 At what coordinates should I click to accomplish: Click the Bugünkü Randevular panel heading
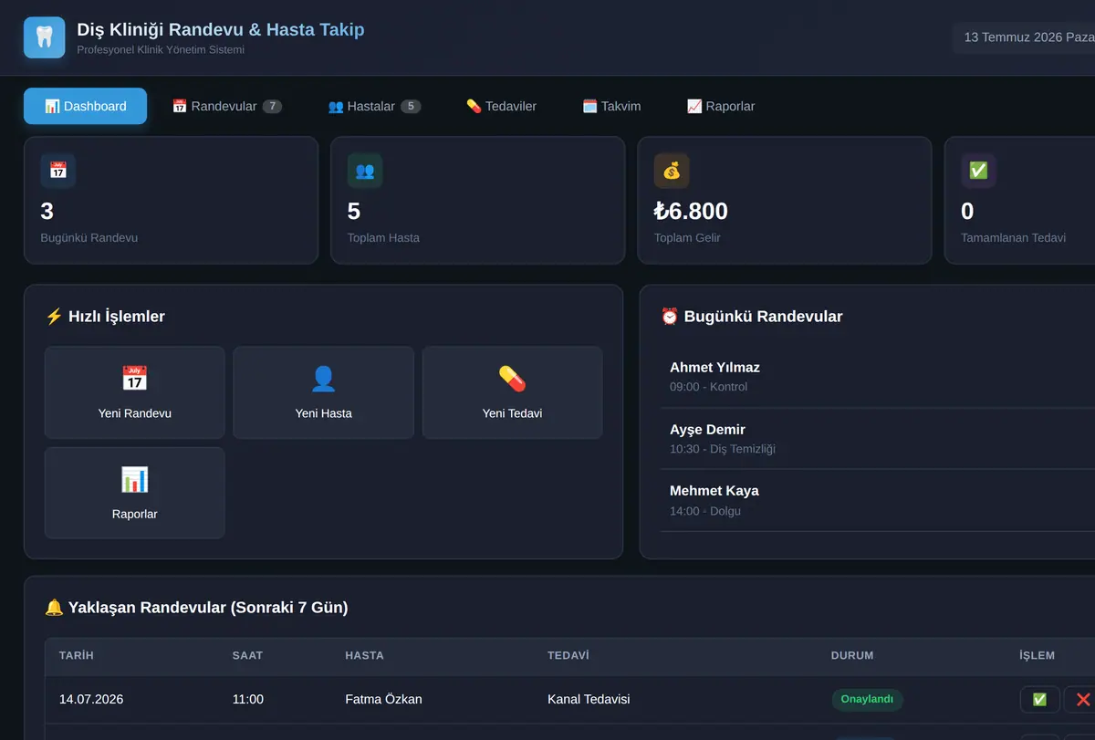[752, 317]
